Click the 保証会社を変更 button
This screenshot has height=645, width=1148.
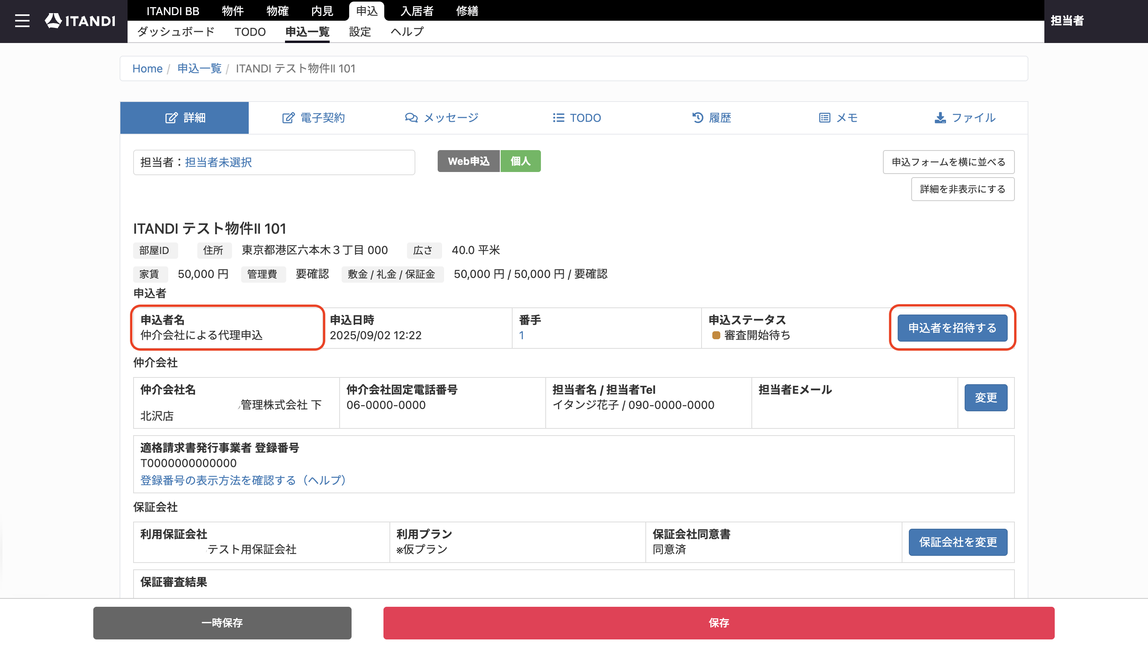pyautogui.click(x=958, y=542)
